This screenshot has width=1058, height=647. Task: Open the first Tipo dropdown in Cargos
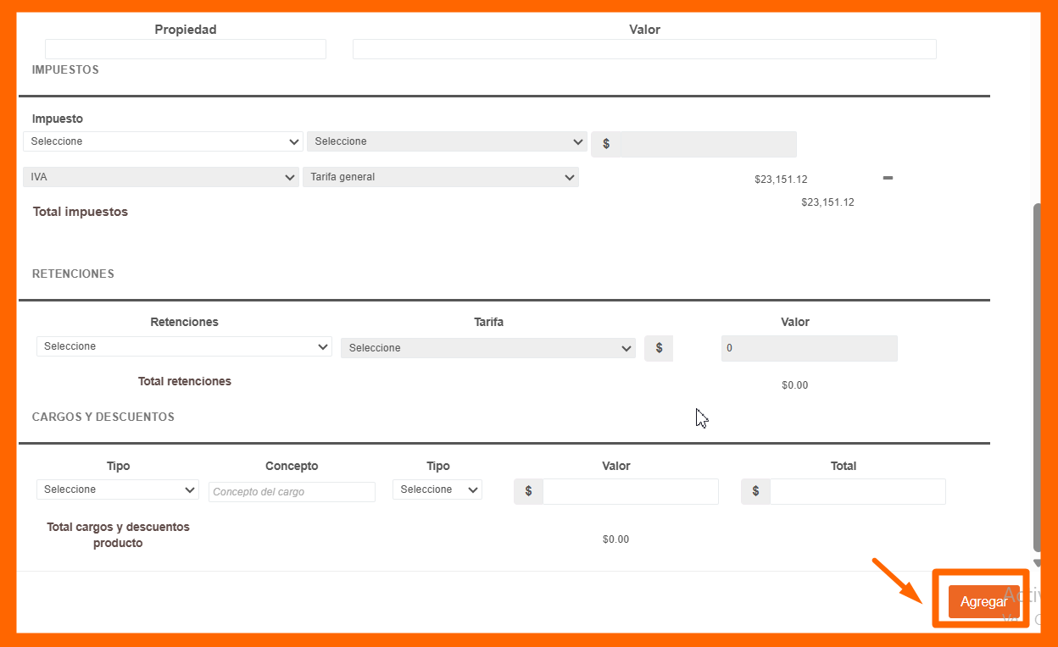pyautogui.click(x=117, y=489)
